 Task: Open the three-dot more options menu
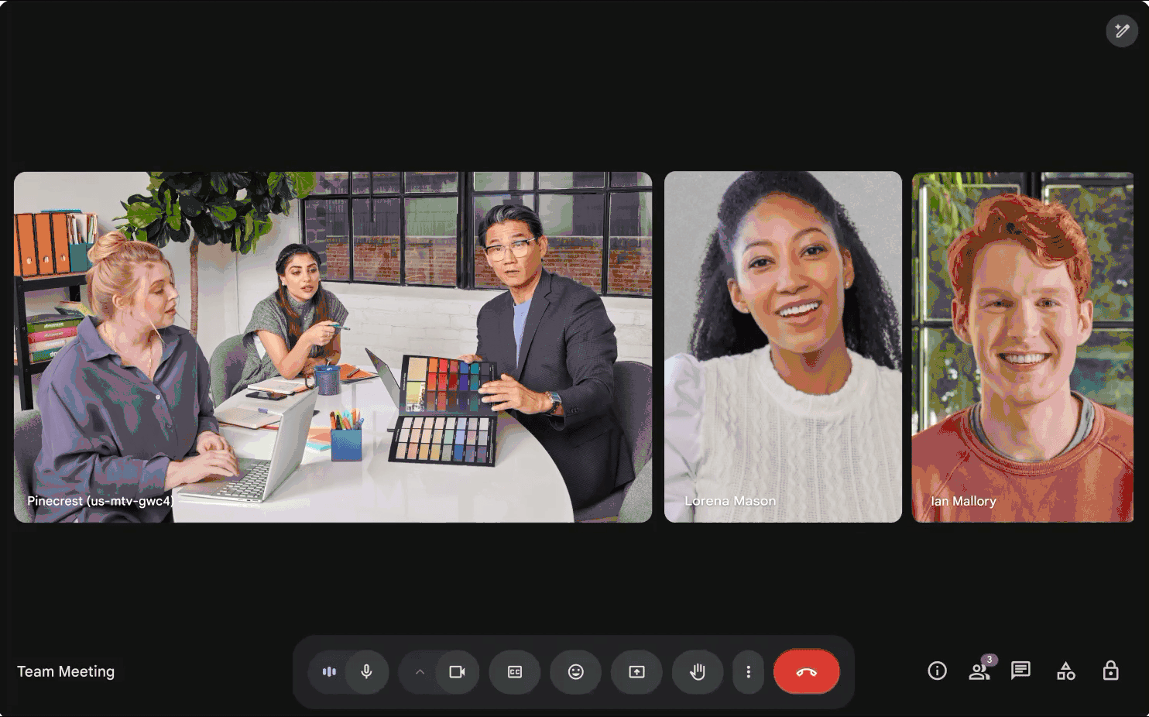(748, 671)
